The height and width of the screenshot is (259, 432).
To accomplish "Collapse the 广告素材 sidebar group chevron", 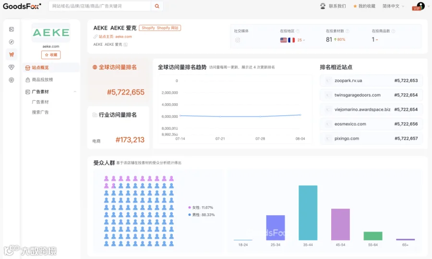I will (x=75, y=92).
